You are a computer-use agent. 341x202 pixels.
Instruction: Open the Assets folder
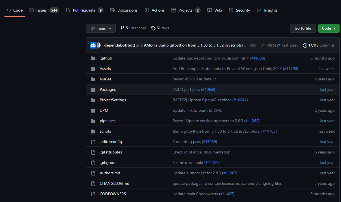105,69
